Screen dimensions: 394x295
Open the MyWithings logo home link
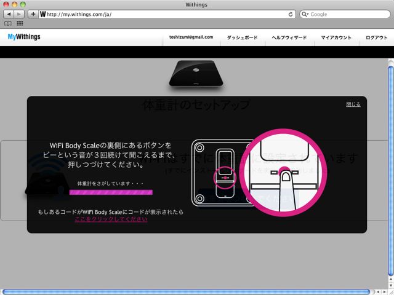click(24, 37)
